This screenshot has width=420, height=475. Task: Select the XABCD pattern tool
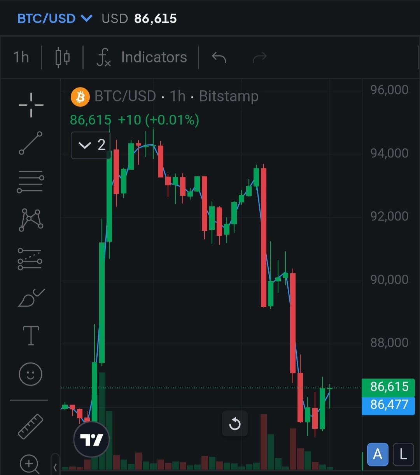[x=31, y=220]
